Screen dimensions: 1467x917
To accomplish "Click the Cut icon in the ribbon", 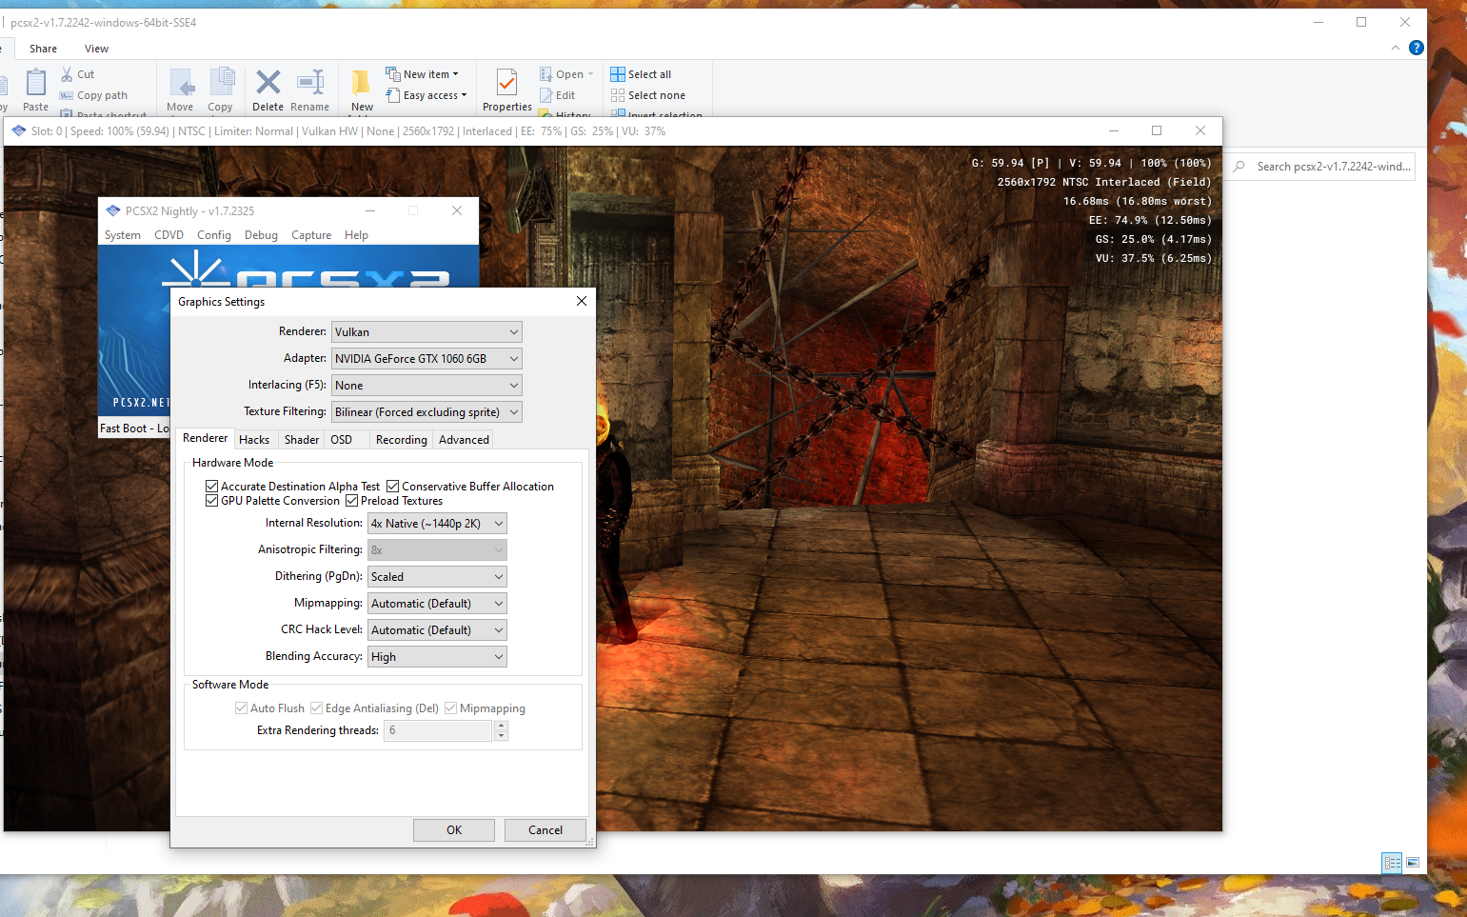I will tap(78, 73).
